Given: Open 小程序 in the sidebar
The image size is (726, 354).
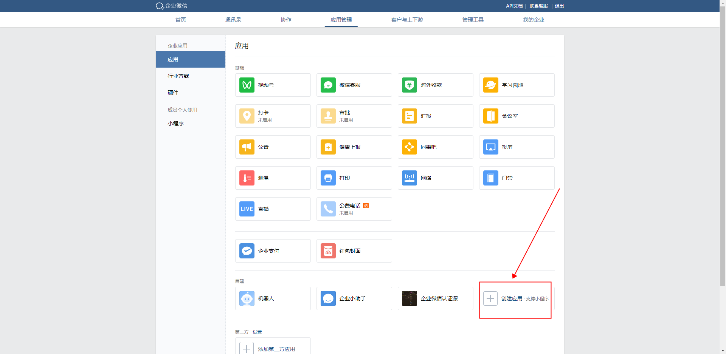Looking at the screenshot, I should pos(176,124).
